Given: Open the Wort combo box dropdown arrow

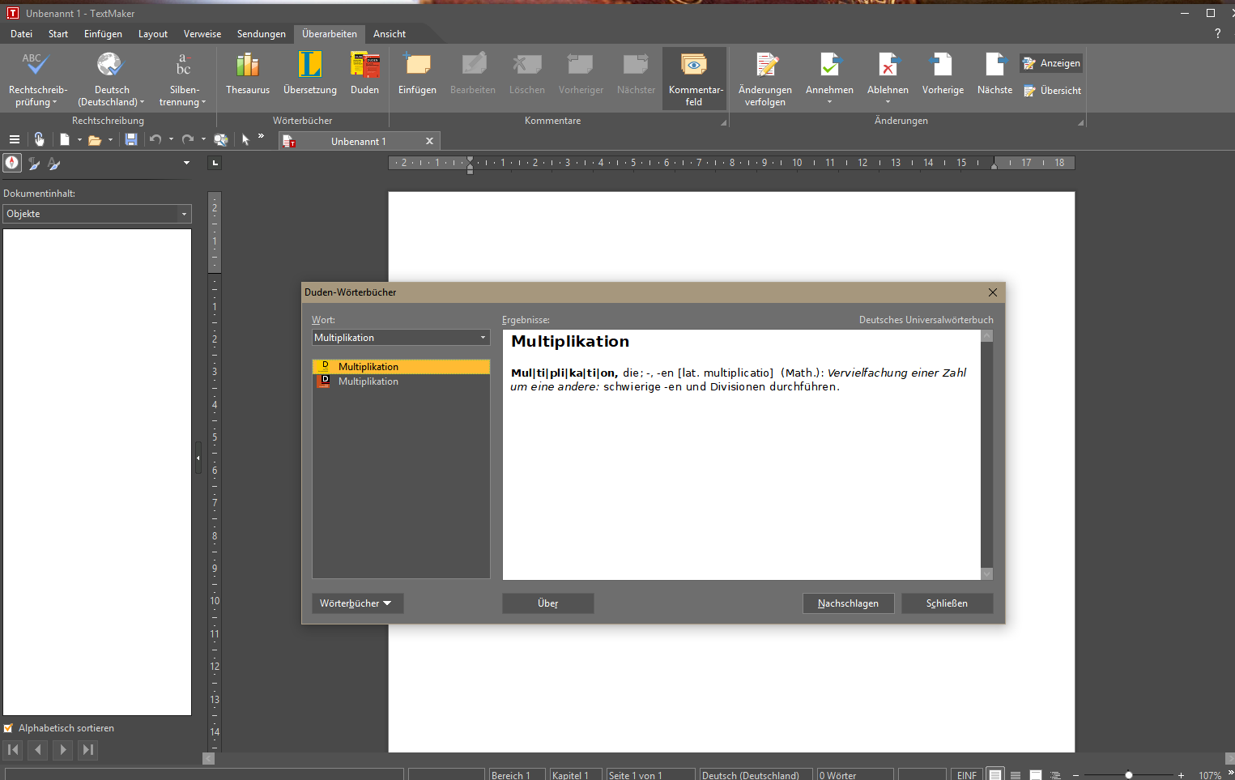Looking at the screenshot, I should (483, 338).
